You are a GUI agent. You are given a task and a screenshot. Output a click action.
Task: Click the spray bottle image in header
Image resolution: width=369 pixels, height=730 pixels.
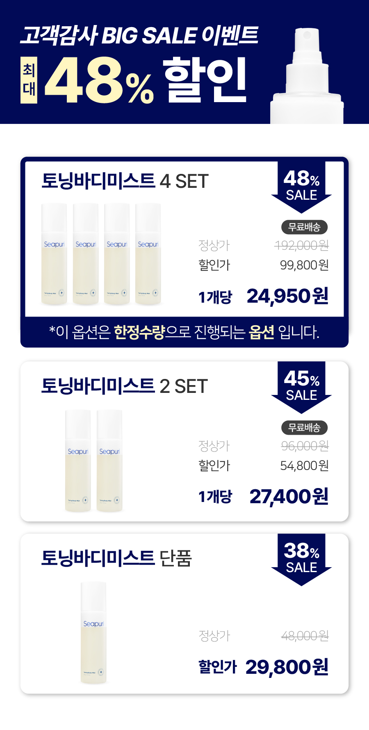(x=306, y=76)
